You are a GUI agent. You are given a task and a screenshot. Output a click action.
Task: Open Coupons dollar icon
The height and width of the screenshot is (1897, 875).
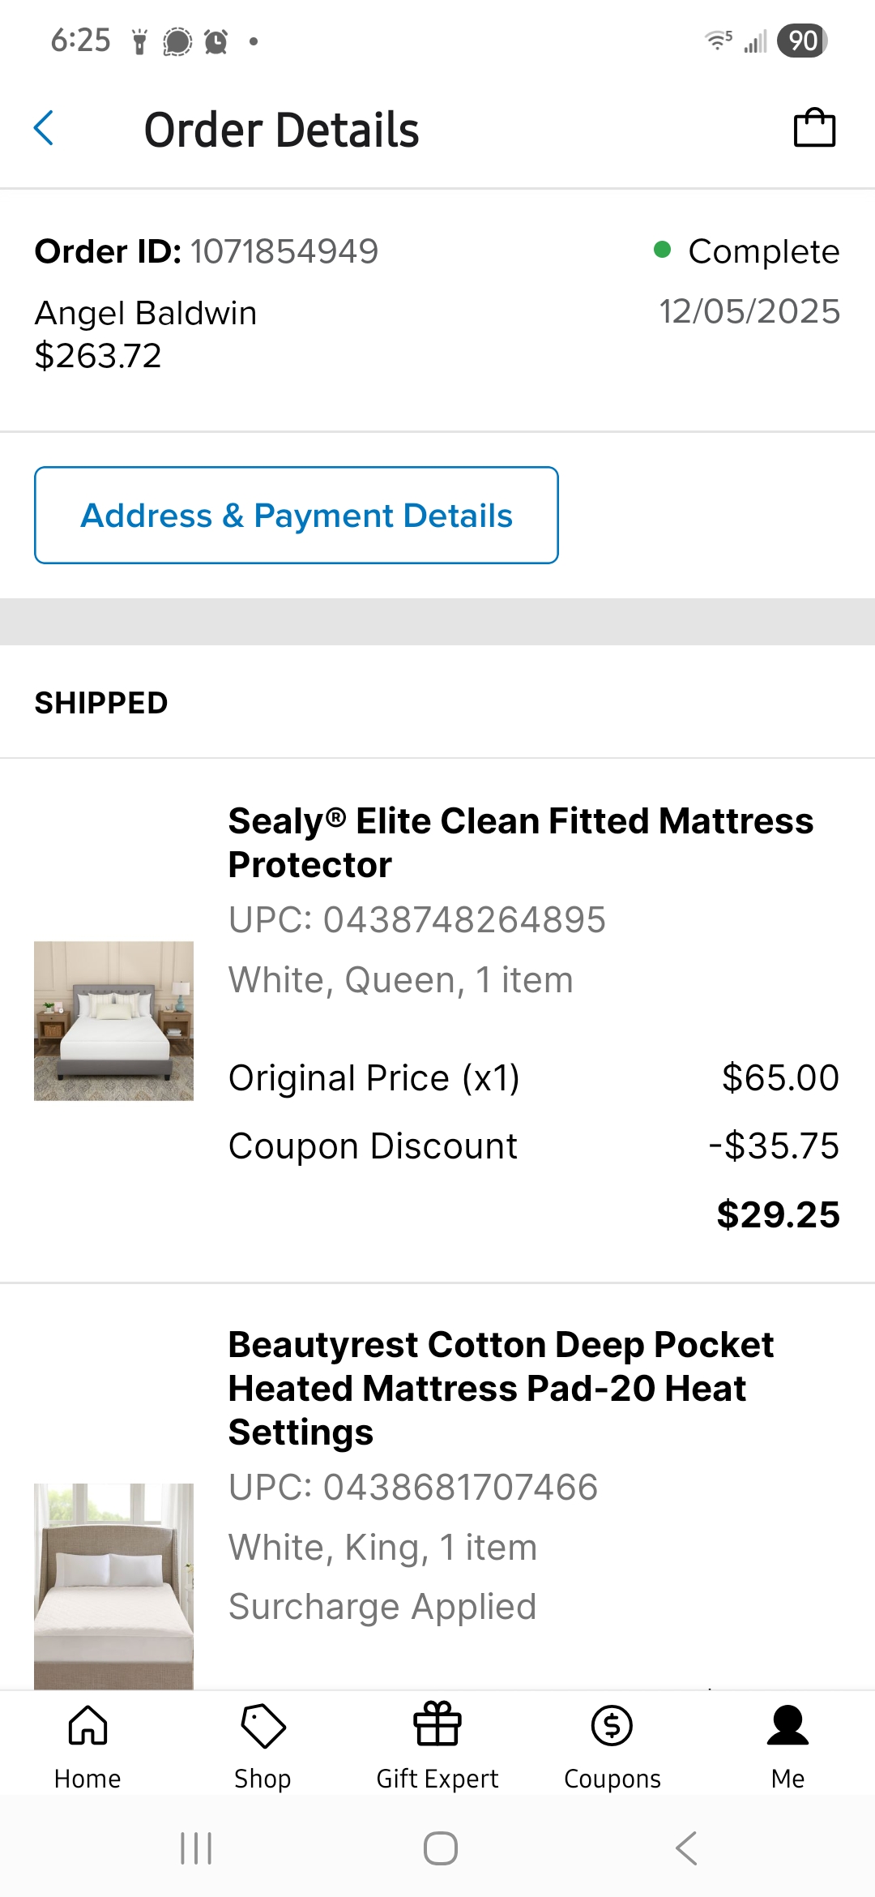[612, 1725]
